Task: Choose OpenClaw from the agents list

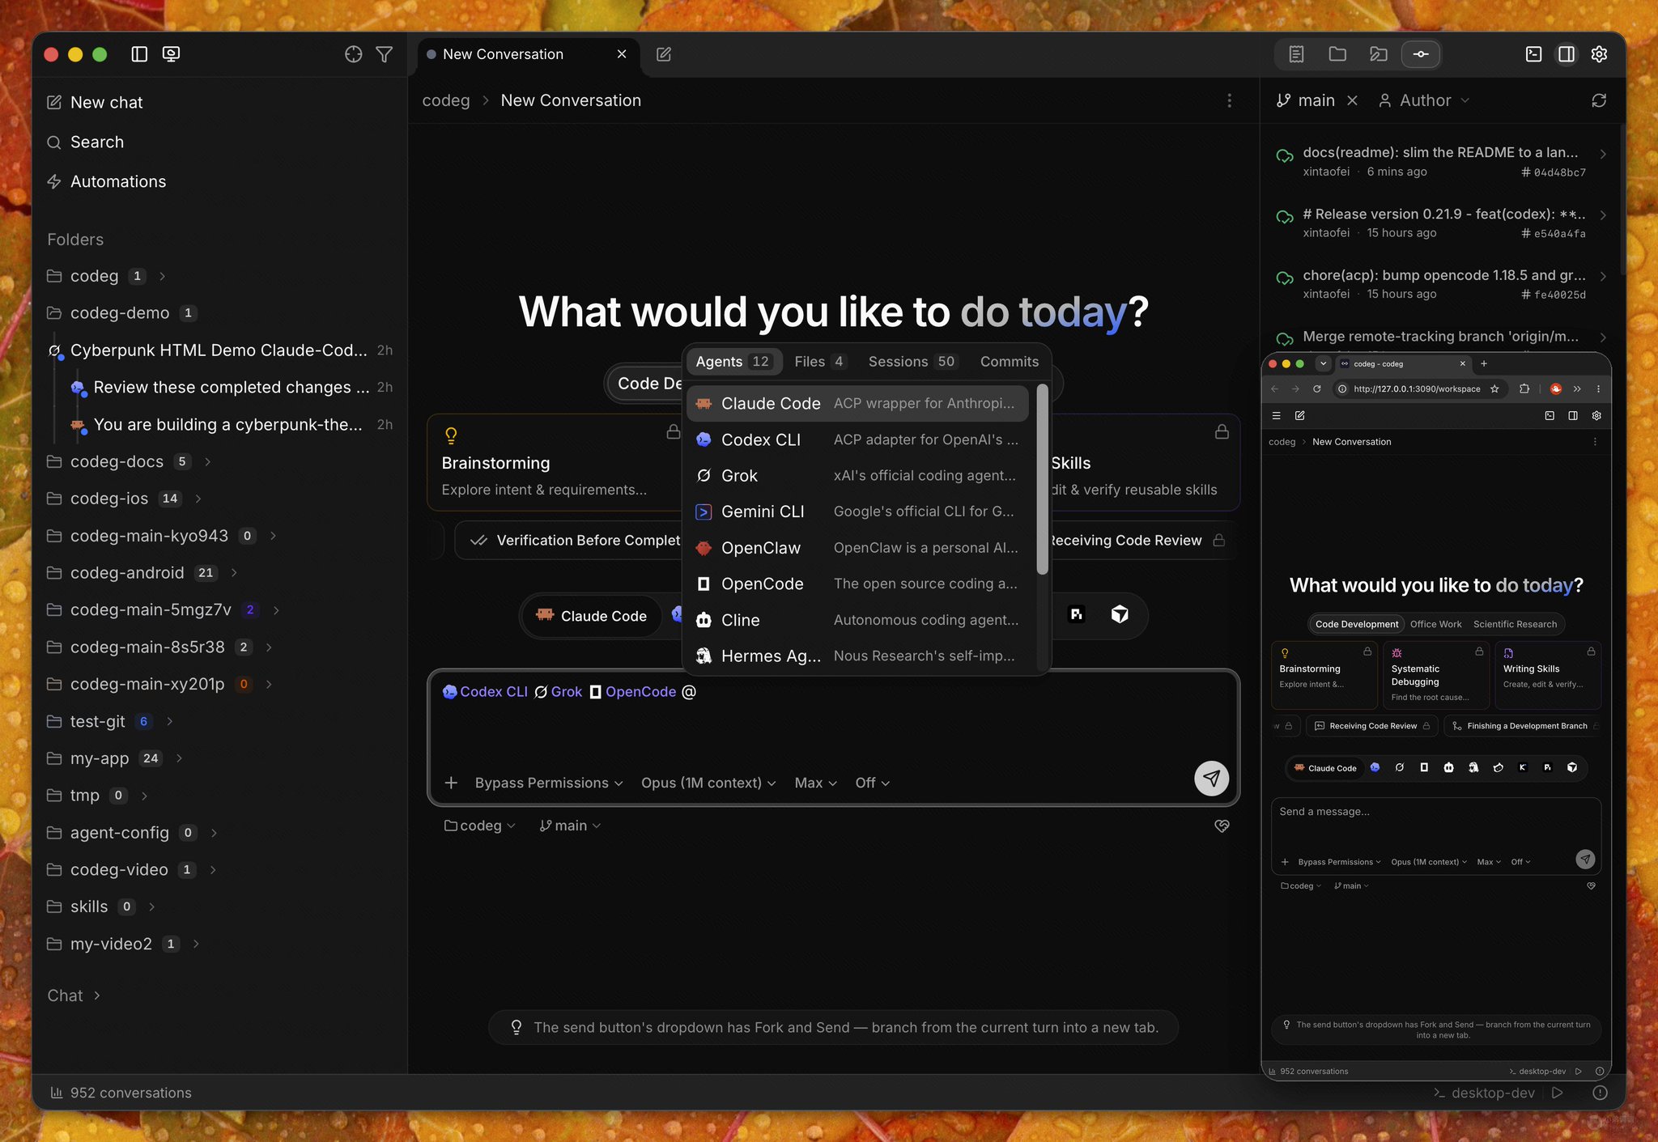Action: [857, 548]
